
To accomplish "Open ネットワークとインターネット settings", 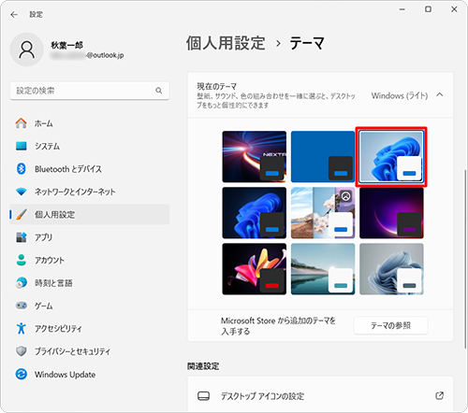I will pos(90,192).
